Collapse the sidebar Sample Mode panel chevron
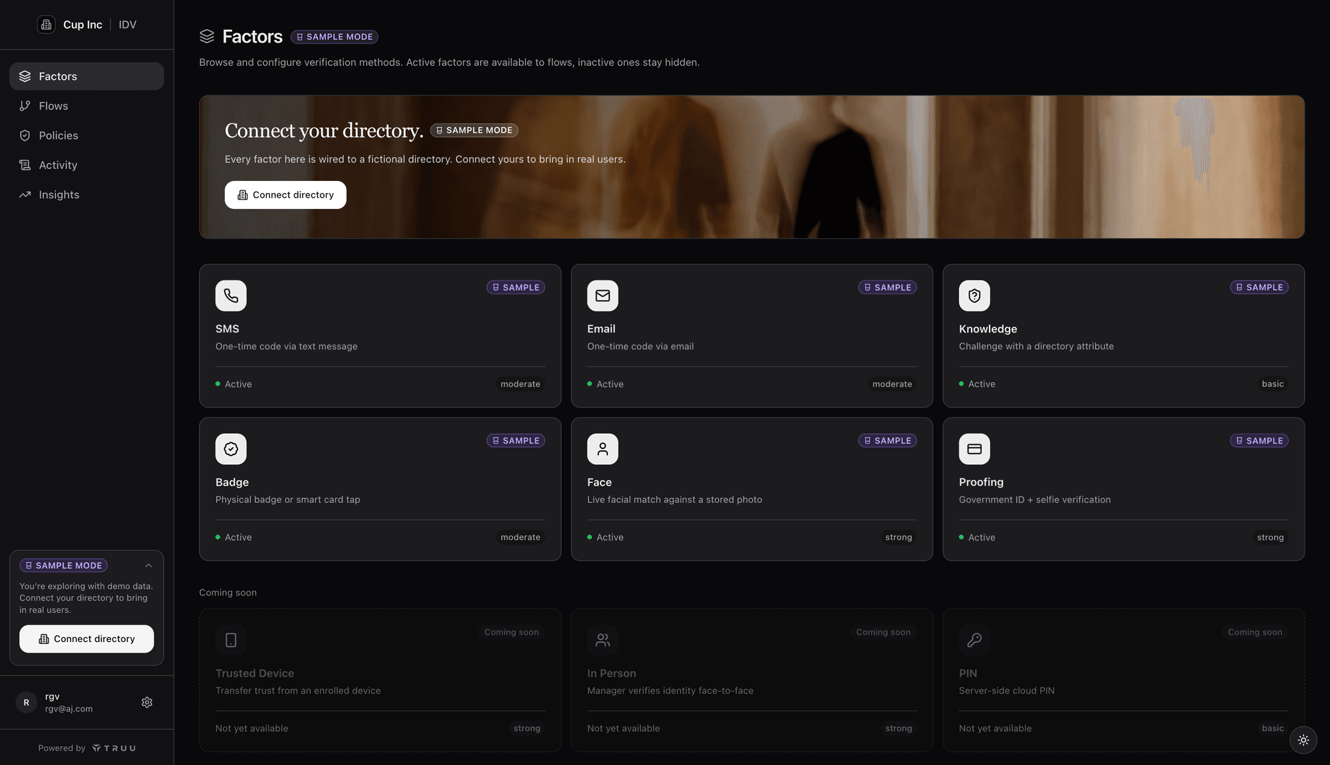The width and height of the screenshot is (1330, 765). click(x=148, y=565)
